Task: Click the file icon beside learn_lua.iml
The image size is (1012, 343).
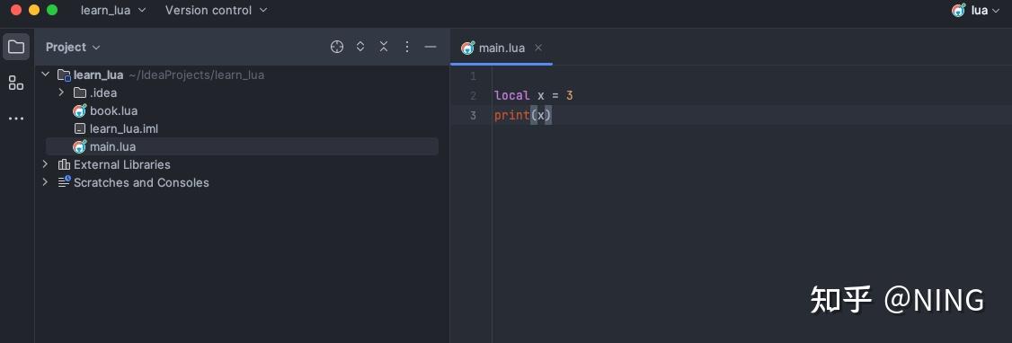Action: click(80, 129)
